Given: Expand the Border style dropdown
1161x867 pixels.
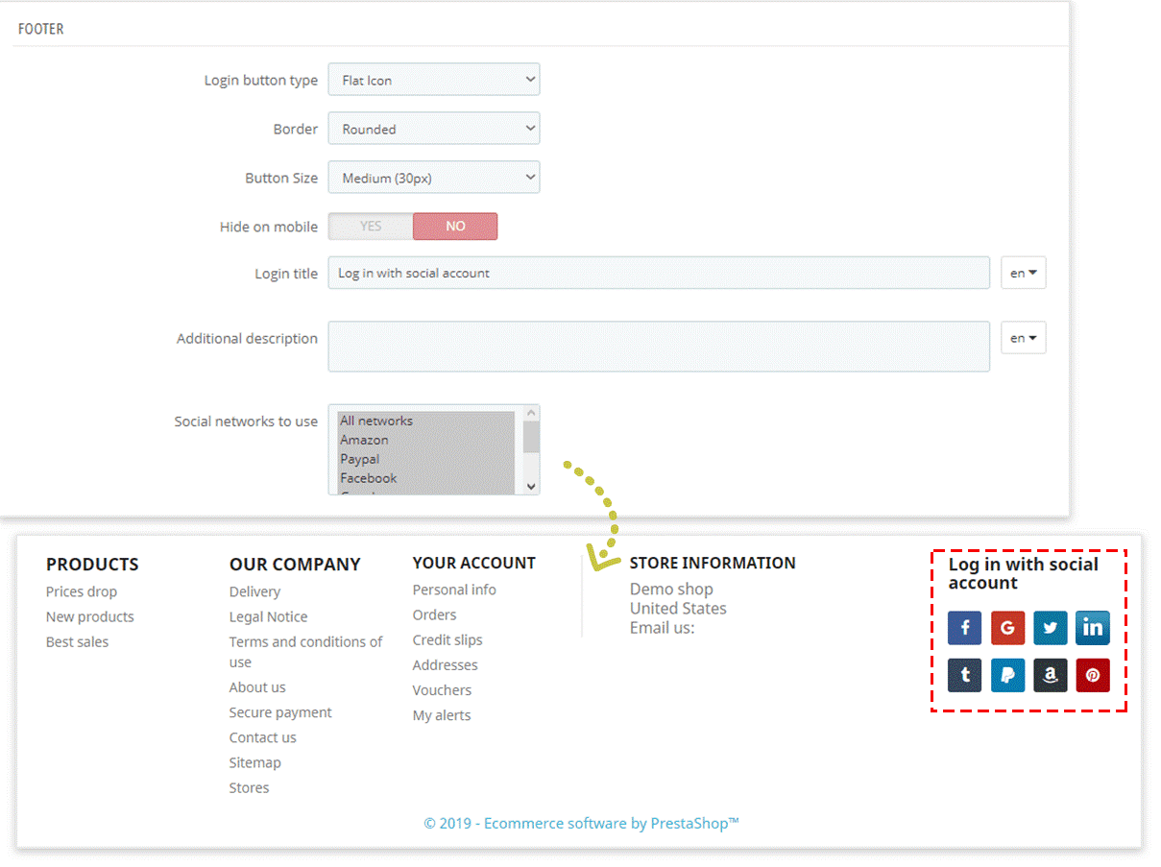Looking at the screenshot, I should tap(434, 129).
